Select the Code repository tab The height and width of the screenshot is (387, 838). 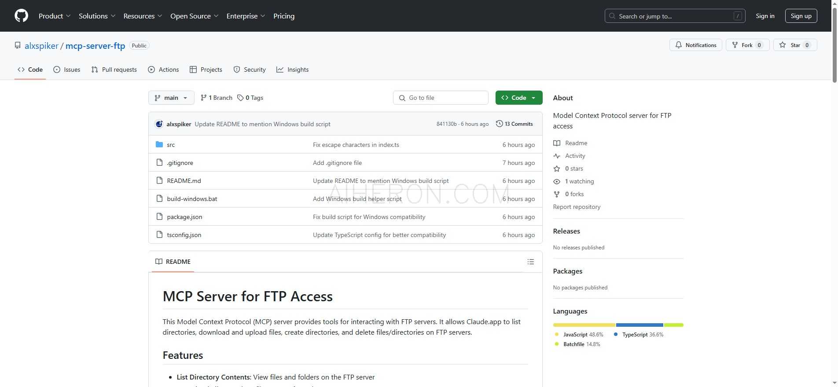pyautogui.click(x=30, y=69)
